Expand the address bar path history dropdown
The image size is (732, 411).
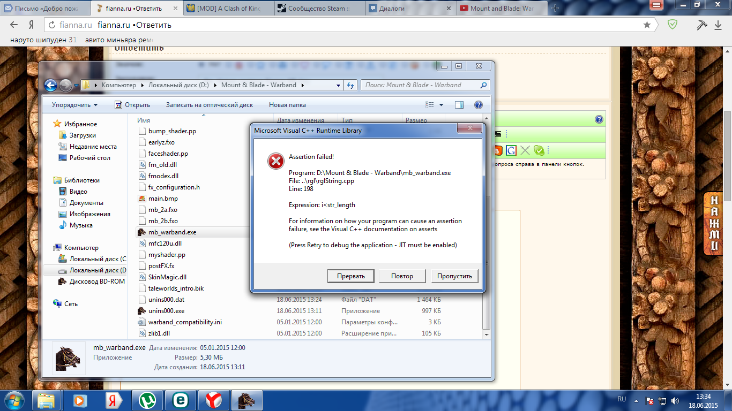tap(338, 85)
